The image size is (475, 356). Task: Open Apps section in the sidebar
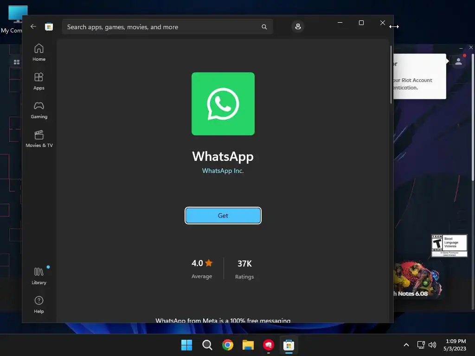pyautogui.click(x=39, y=82)
